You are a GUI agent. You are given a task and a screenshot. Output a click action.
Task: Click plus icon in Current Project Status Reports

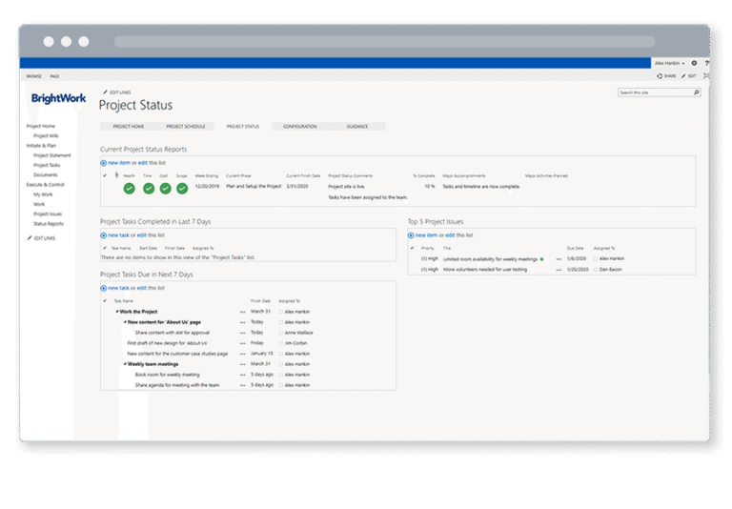pos(103,163)
